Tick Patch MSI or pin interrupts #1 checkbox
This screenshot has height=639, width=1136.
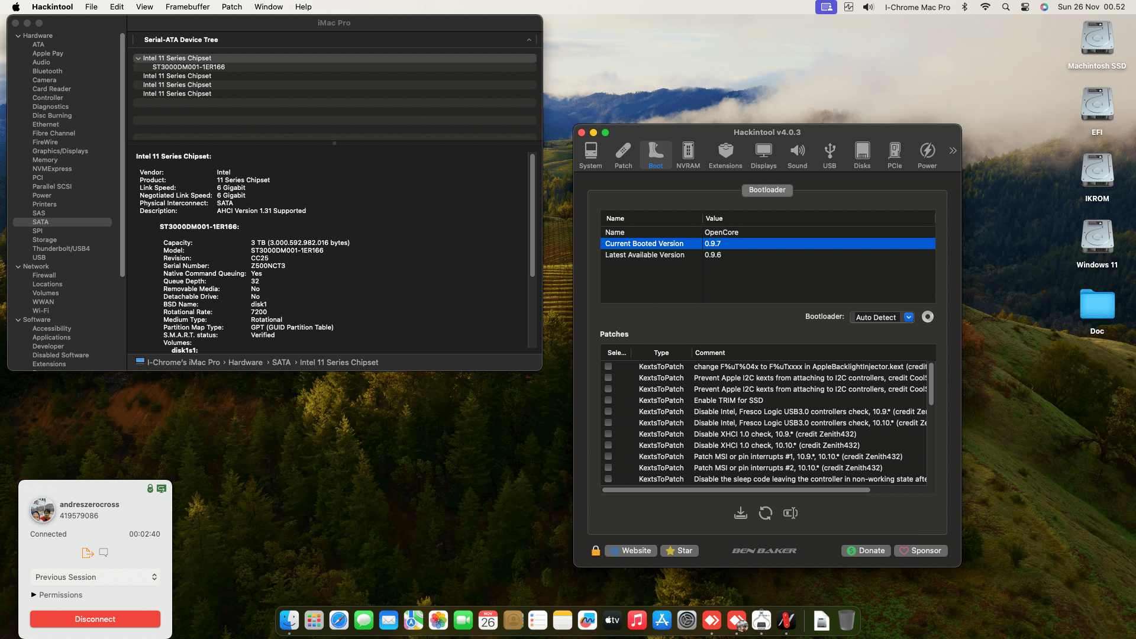608,457
